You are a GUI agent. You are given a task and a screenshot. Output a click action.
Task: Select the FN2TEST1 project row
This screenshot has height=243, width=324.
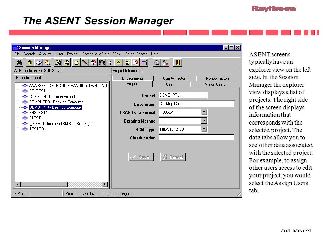pyautogui.click(x=39, y=113)
